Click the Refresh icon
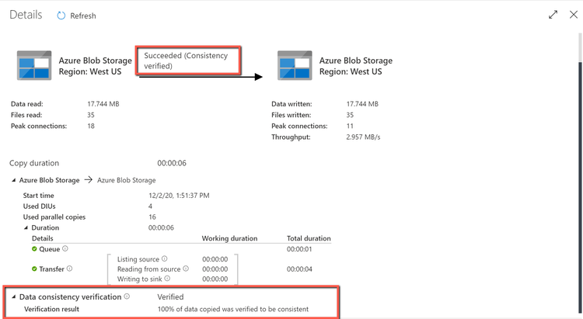The image size is (583, 319). pyautogui.click(x=61, y=16)
